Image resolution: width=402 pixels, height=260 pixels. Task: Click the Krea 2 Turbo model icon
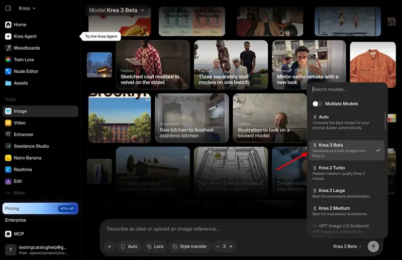pos(315,168)
